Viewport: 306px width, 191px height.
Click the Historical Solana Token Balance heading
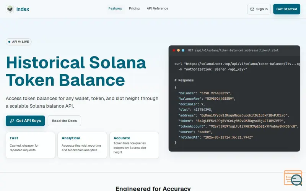tap(76, 71)
